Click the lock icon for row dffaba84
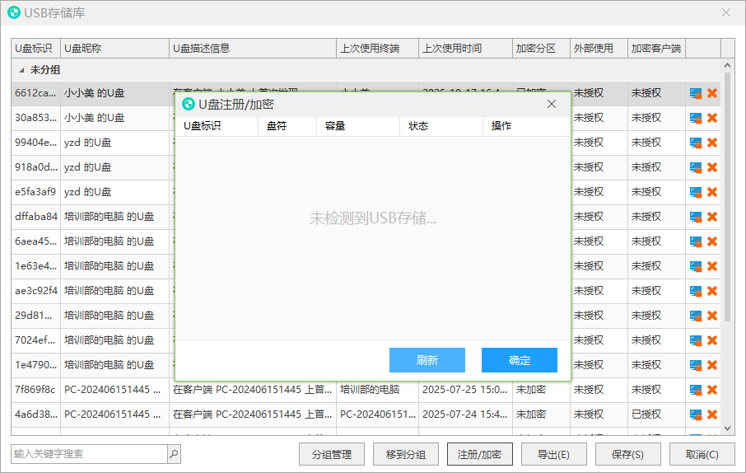Viewport: 746px width, 473px height. (696, 217)
